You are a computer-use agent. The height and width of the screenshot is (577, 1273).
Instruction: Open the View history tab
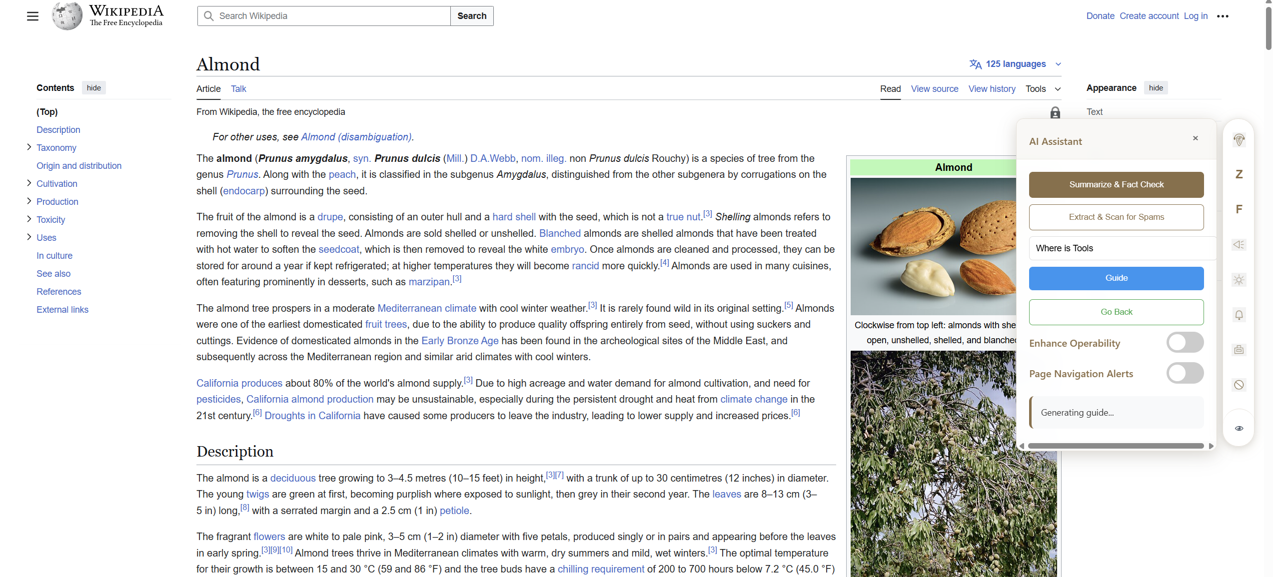coord(992,89)
